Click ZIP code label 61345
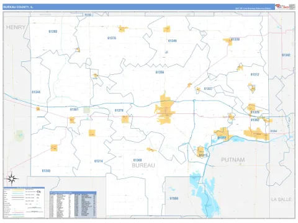The width and height of the screenshot is (298, 223). click(46, 171)
